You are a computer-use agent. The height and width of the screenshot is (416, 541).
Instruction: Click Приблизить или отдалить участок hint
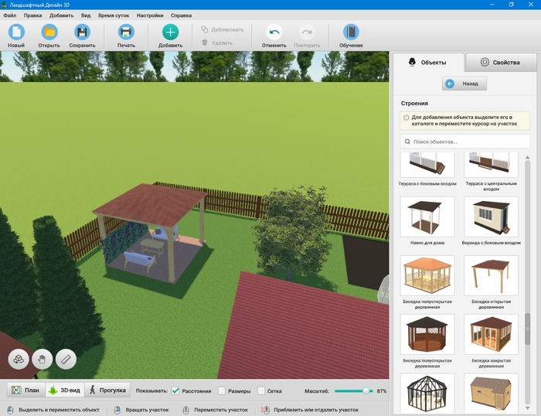click(x=311, y=410)
